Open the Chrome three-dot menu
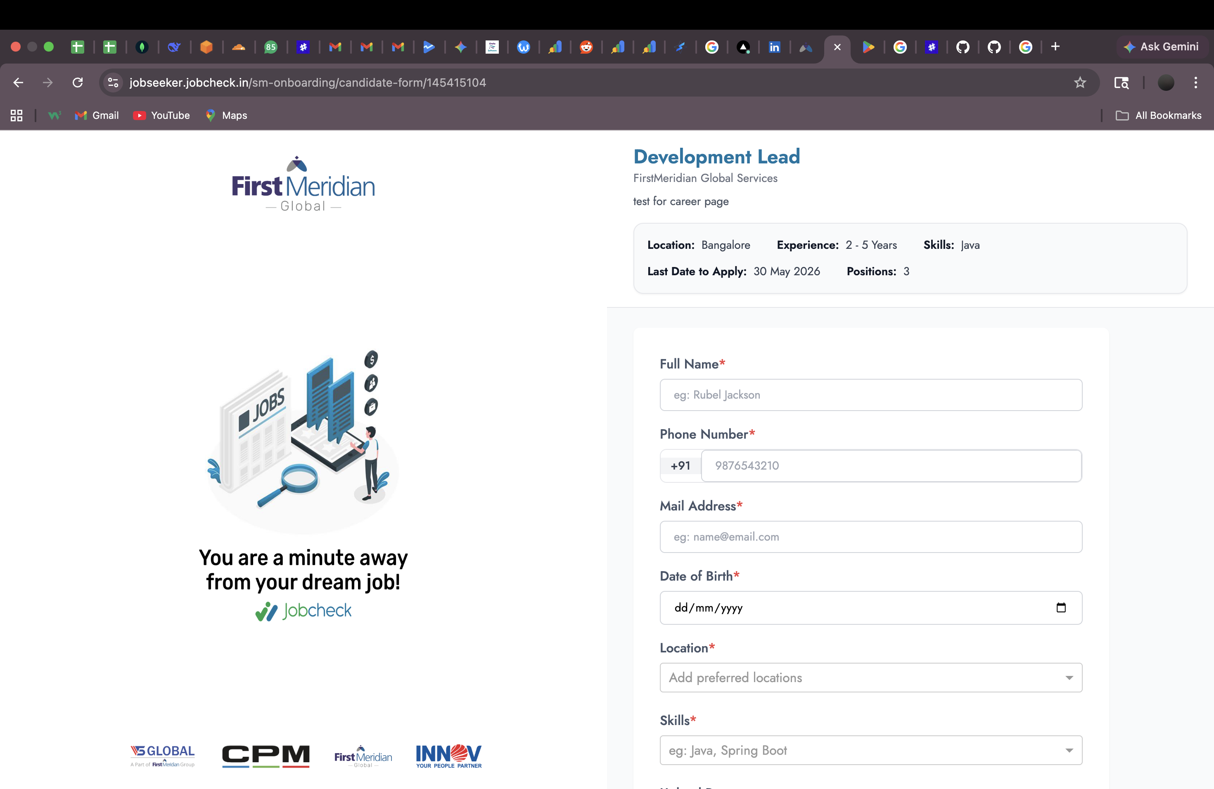Viewport: 1214px width, 789px height. [x=1196, y=83]
